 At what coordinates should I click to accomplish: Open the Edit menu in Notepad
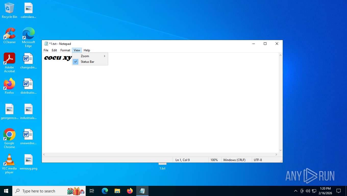[54, 50]
